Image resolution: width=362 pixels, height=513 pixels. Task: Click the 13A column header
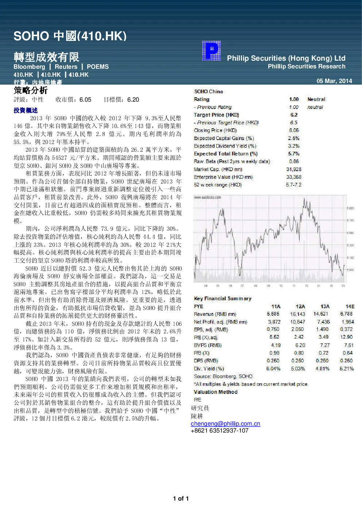pyautogui.click(x=325, y=306)
